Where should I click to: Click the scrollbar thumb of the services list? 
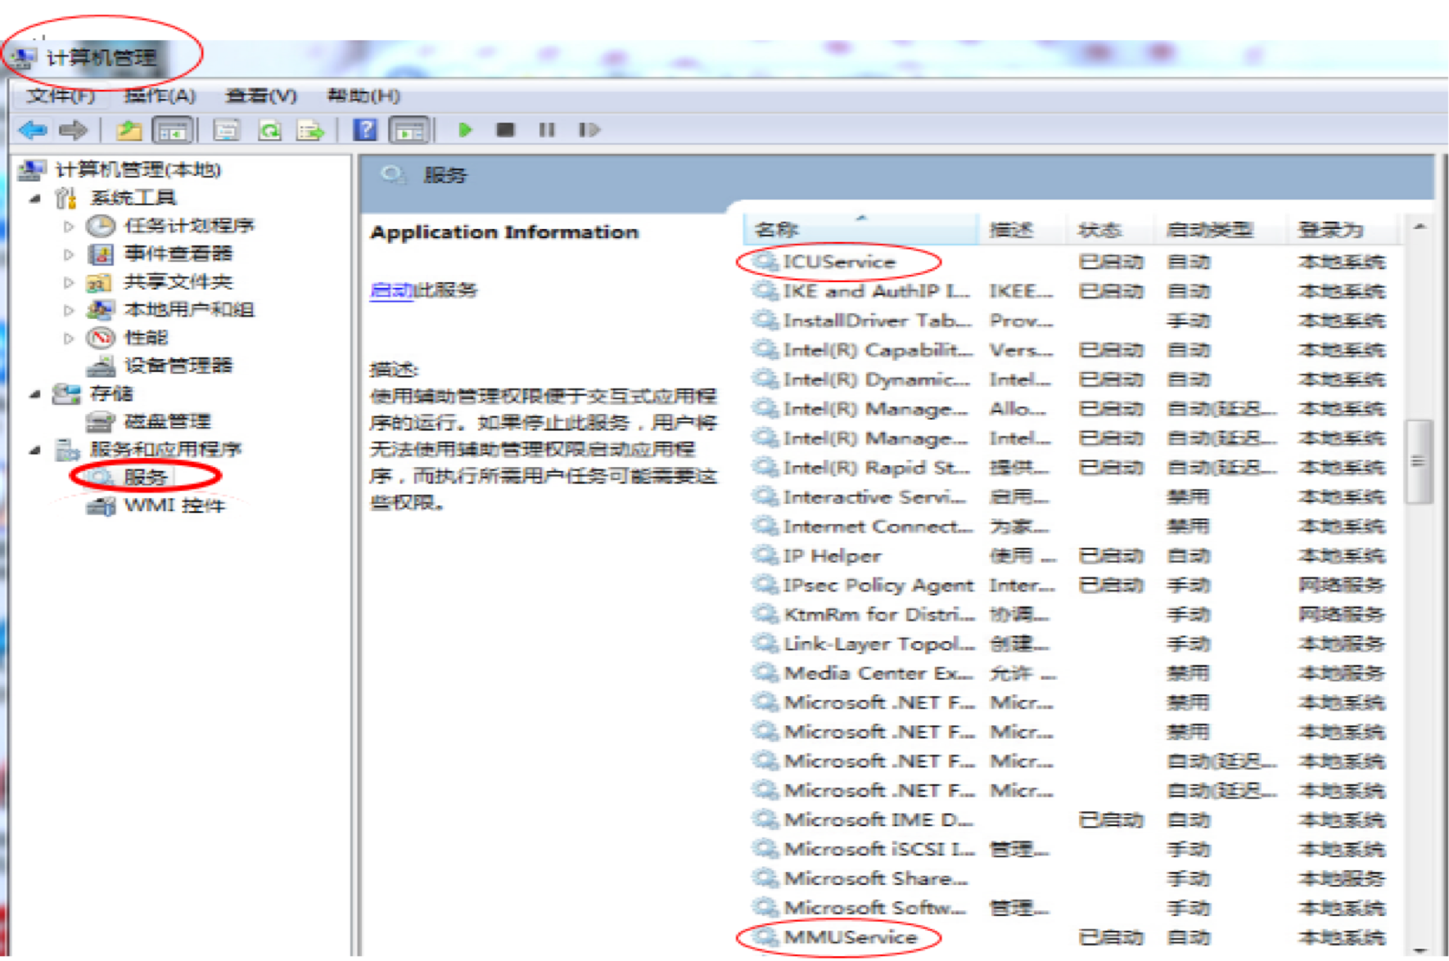pyautogui.click(x=1418, y=461)
